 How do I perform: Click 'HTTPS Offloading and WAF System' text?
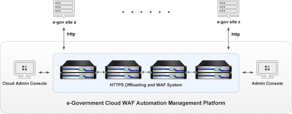coord(146,85)
